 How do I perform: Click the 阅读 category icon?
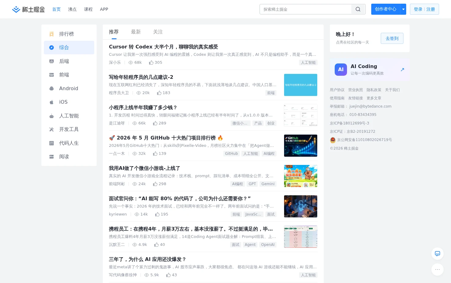(x=52, y=157)
